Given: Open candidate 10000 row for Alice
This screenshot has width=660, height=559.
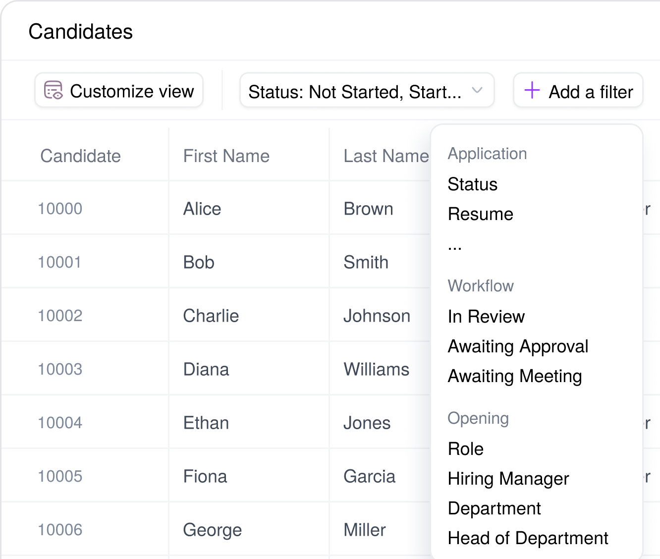Looking at the screenshot, I should click(x=202, y=209).
